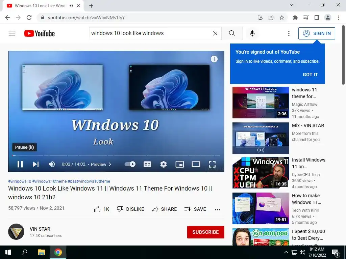The width and height of the screenshot is (346, 259).
Task: Subscribe to VIN STAR channel
Action: (x=206, y=232)
